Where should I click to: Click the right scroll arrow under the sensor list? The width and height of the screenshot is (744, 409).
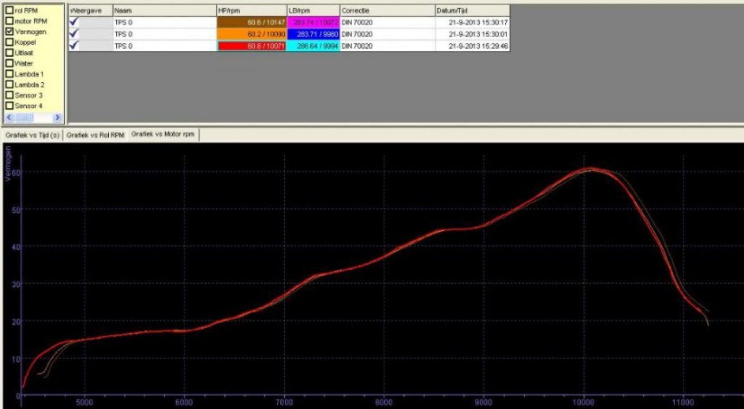(57, 118)
